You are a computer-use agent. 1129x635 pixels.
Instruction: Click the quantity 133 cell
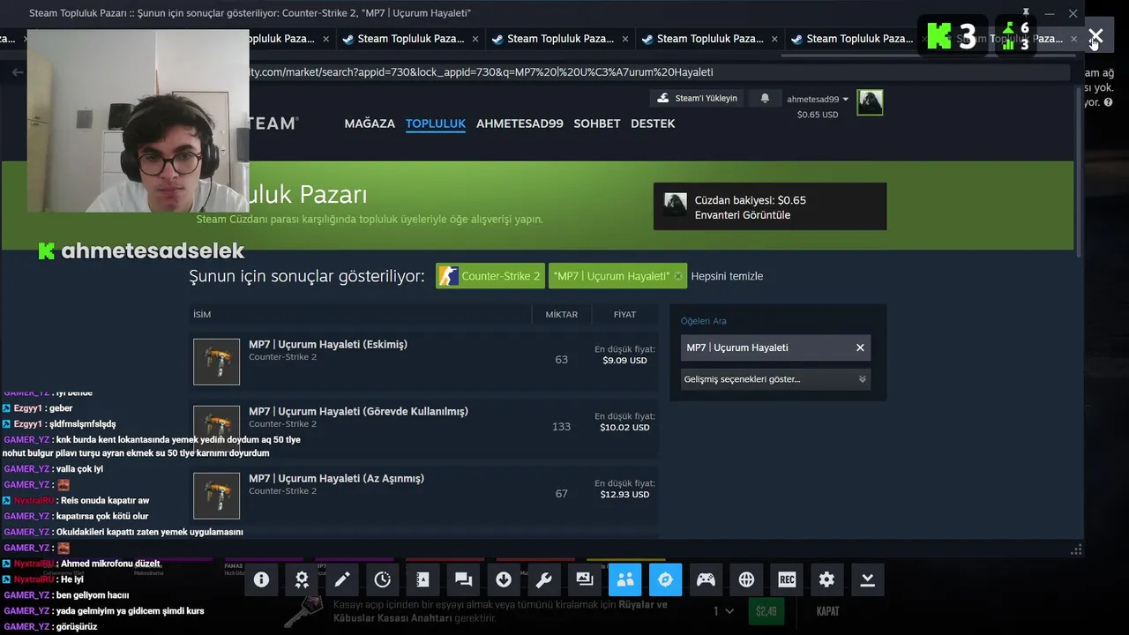point(562,427)
